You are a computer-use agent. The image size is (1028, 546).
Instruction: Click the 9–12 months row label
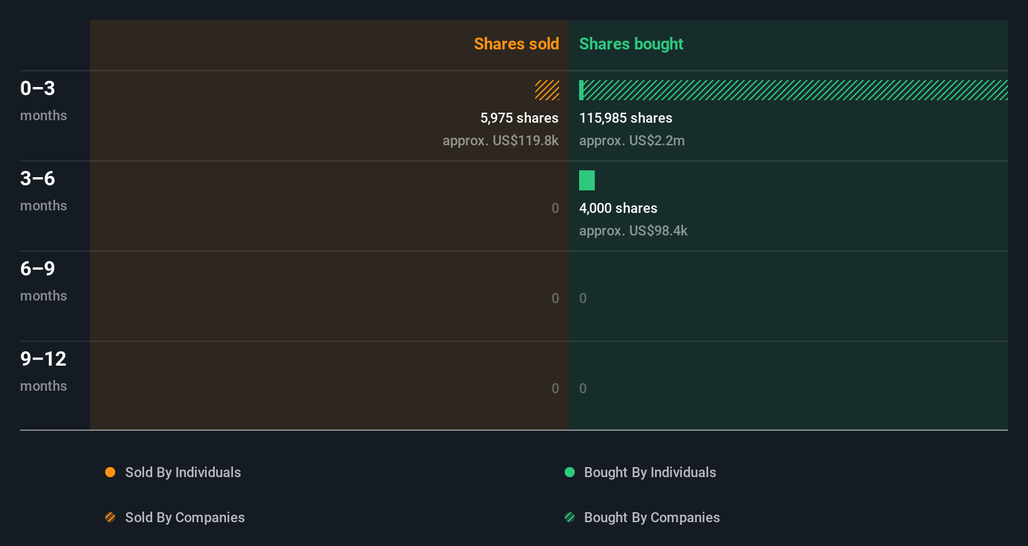pos(43,371)
